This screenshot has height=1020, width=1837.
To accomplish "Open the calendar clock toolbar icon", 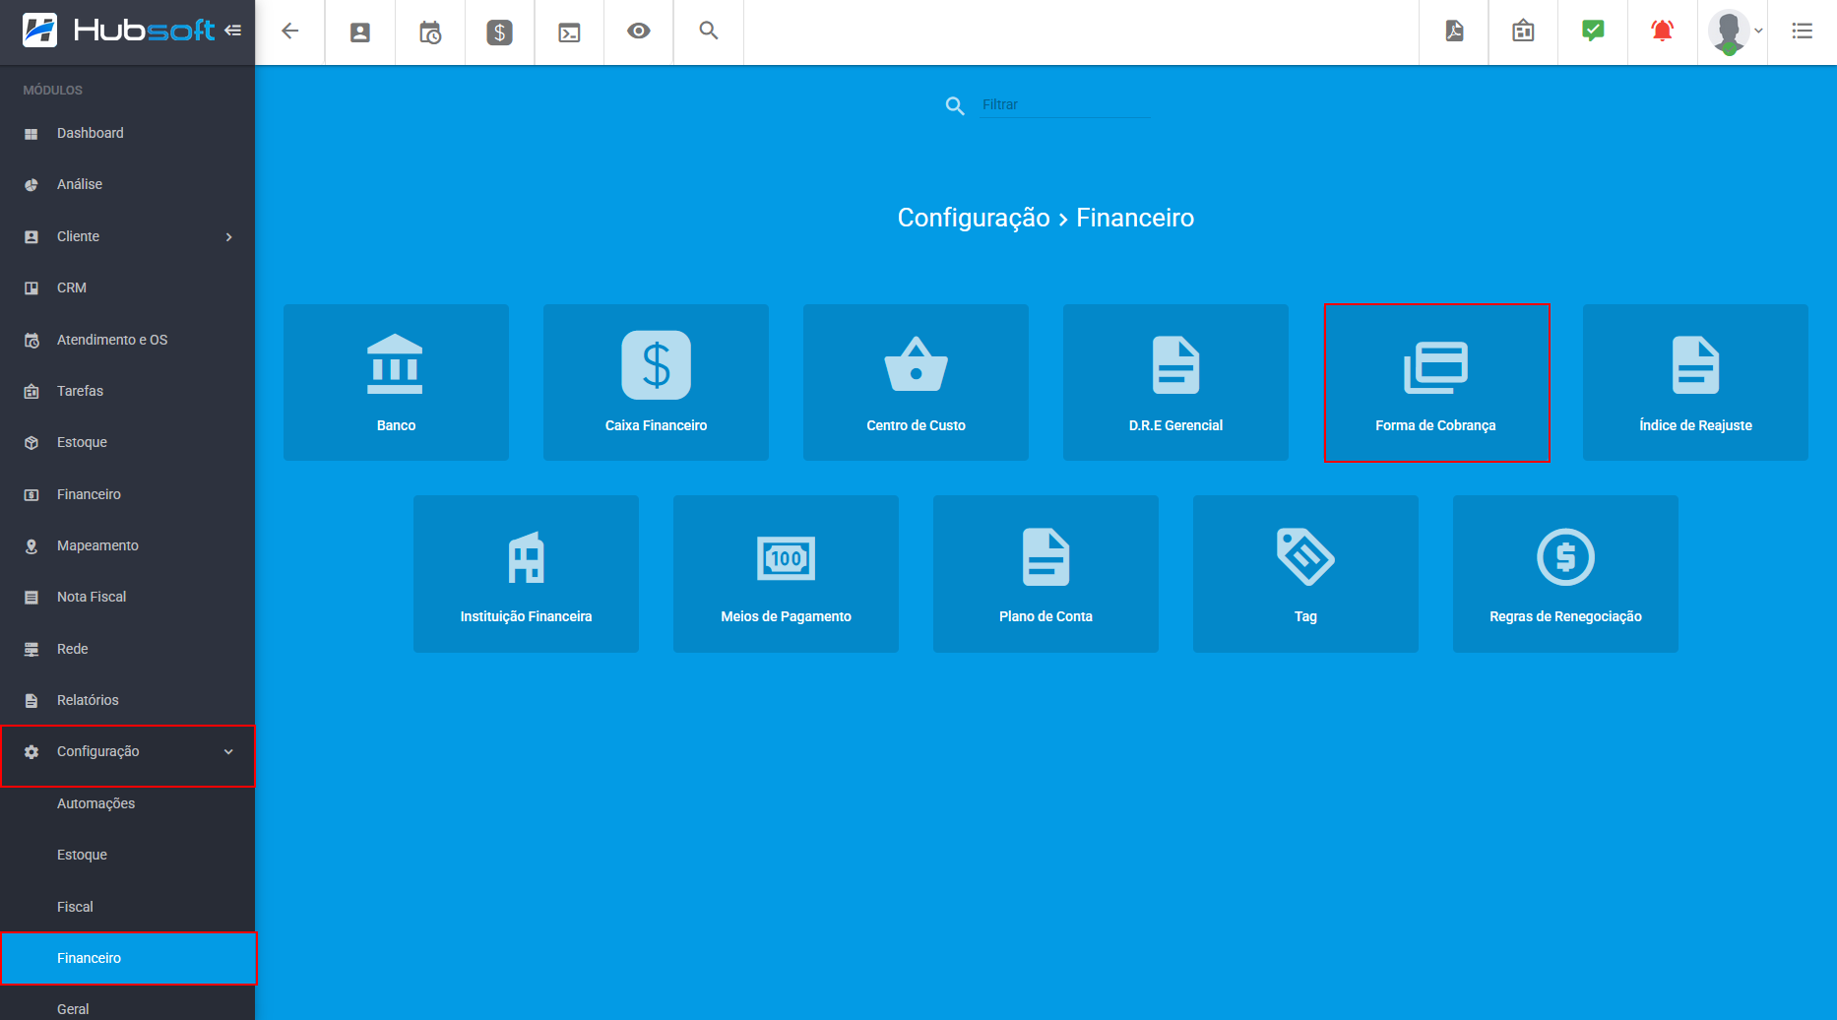I will (430, 32).
